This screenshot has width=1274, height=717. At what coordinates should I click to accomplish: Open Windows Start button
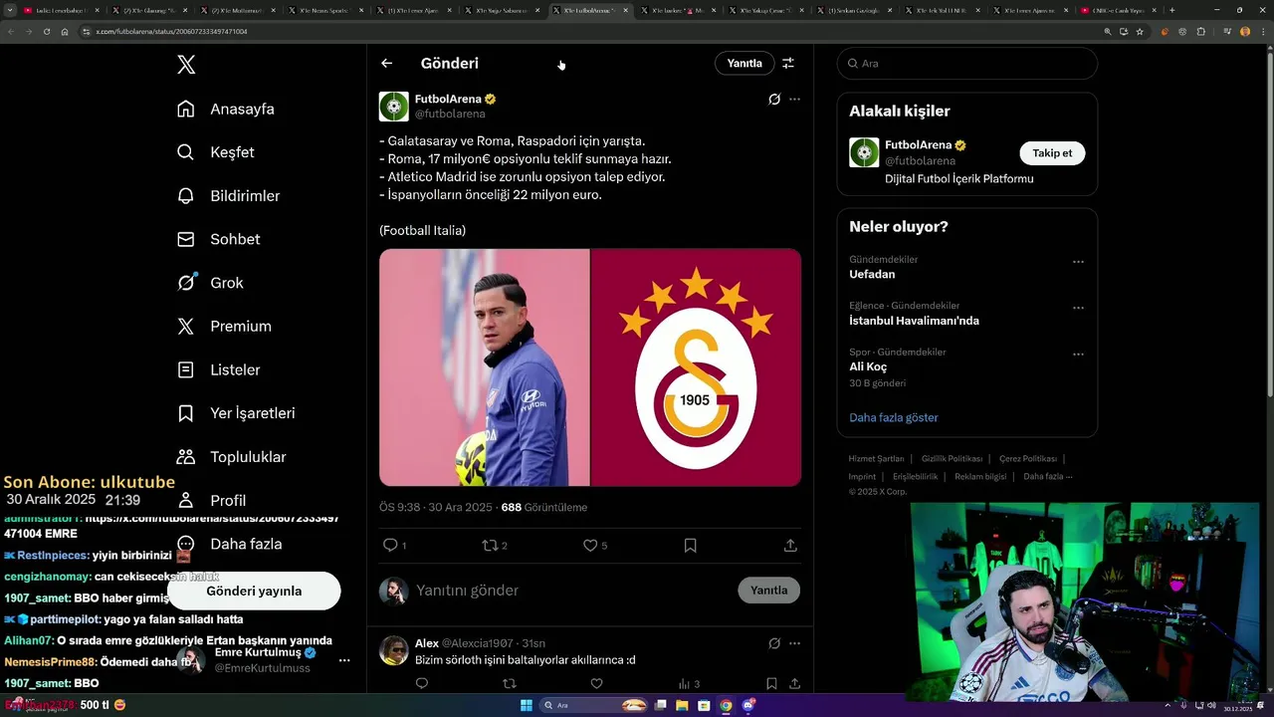point(527,705)
